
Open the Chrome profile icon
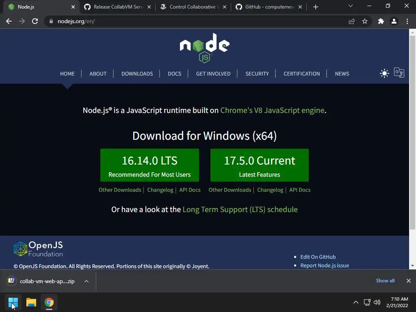tap(394, 21)
